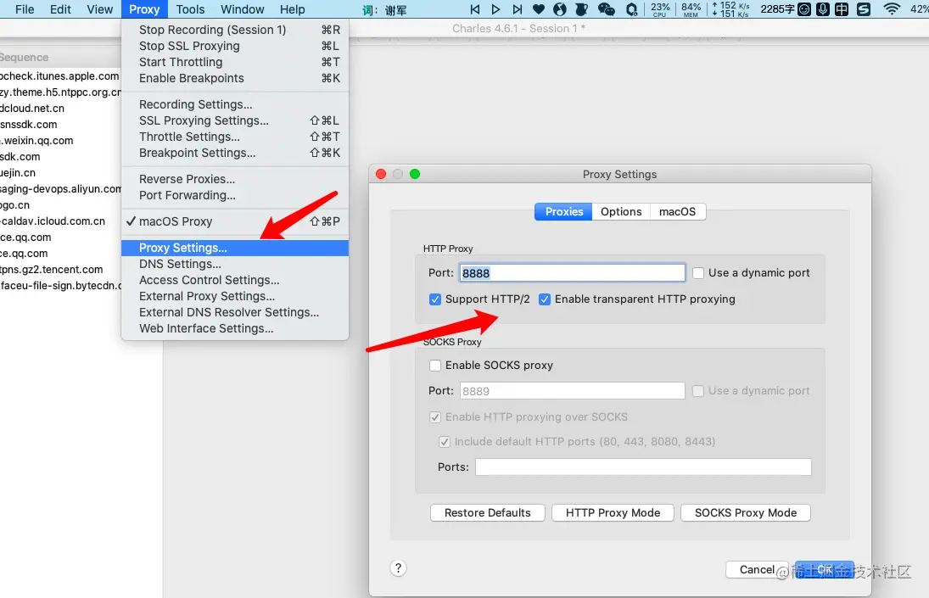Toggle Support HTTP/2 checkbox

[435, 299]
